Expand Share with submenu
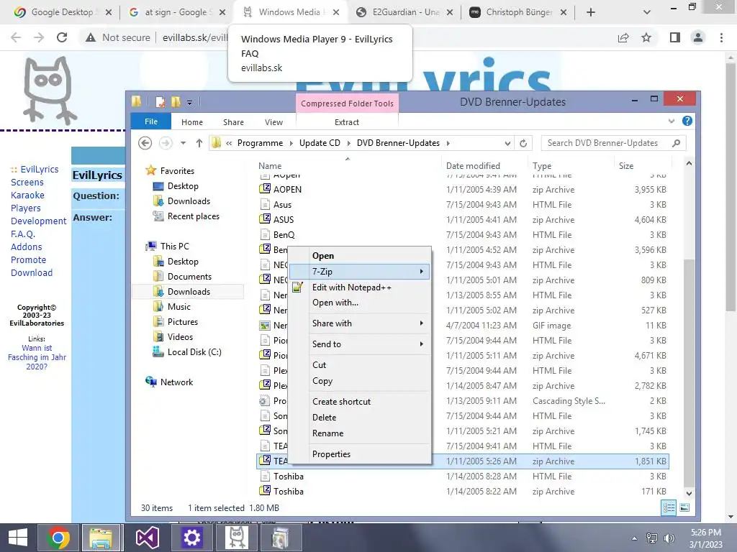Screen dimensions: 737x552 (x=360, y=323)
